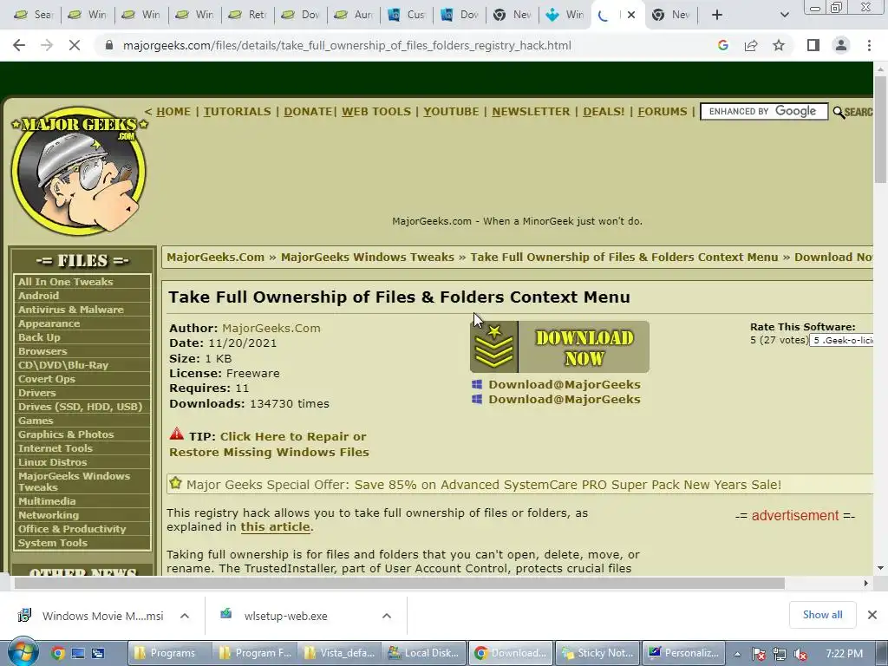The height and width of the screenshot is (666, 888).
Task: Switch to the first Sear tab
Action: [33, 15]
